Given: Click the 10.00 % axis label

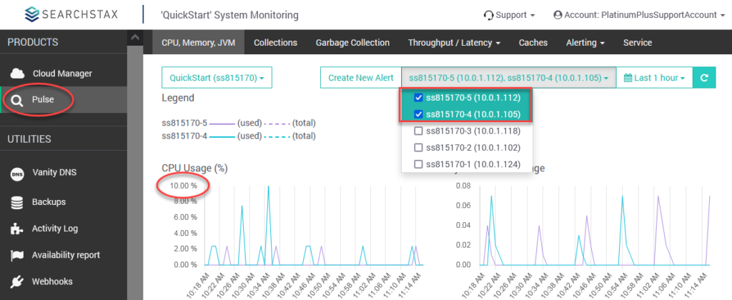Looking at the screenshot, I should coord(184,185).
